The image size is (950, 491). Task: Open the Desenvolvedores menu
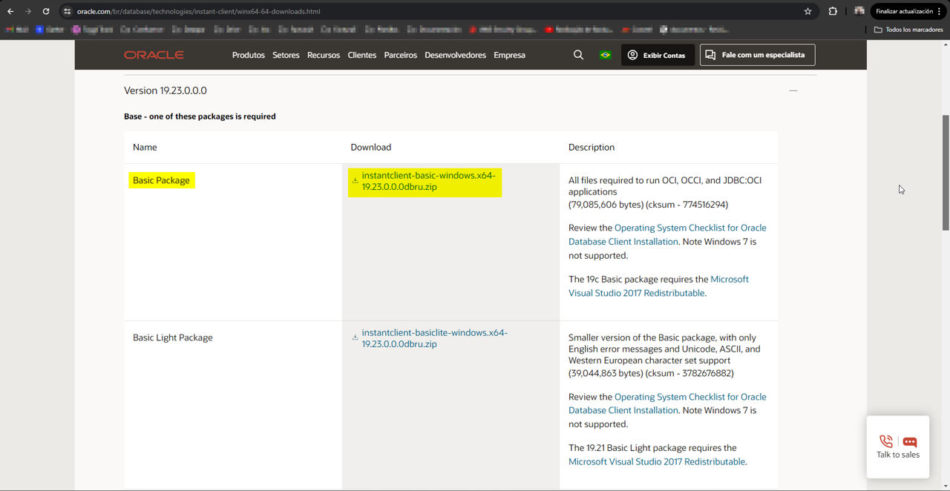(x=455, y=55)
